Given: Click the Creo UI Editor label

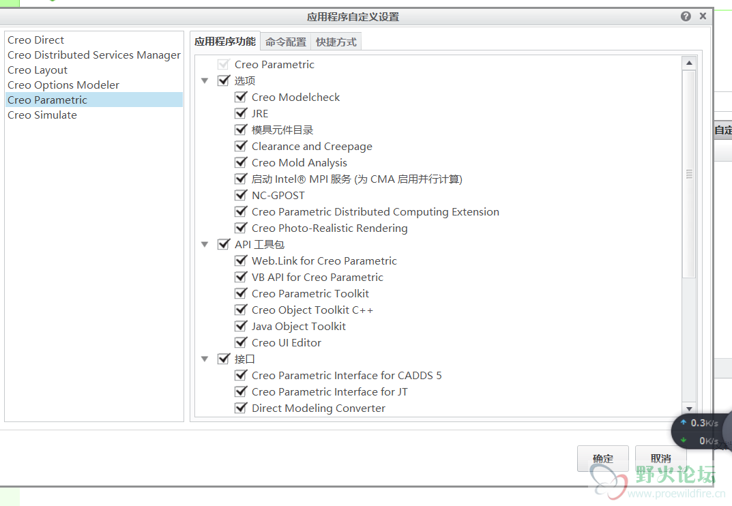Looking at the screenshot, I should point(286,342).
